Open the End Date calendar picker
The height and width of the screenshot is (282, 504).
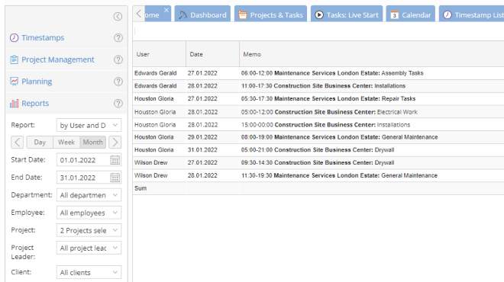click(x=115, y=178)
